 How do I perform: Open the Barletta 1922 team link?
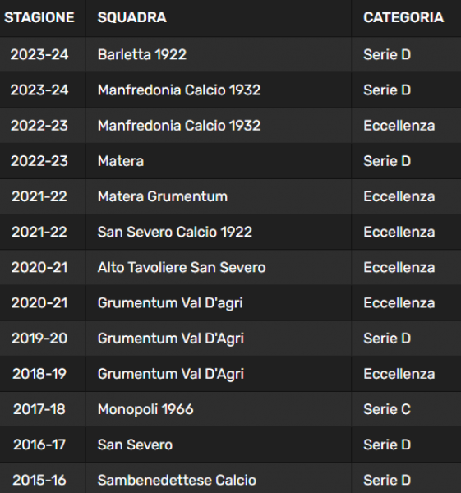coord(142,54)
